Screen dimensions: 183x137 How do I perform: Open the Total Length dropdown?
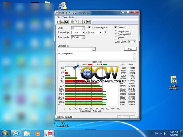coord(83,37)
